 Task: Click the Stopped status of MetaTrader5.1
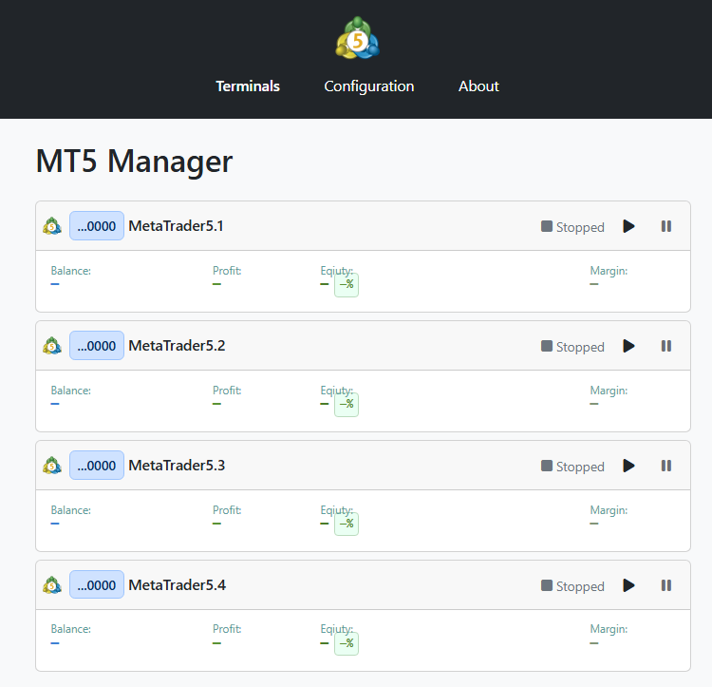coord(572,227)
